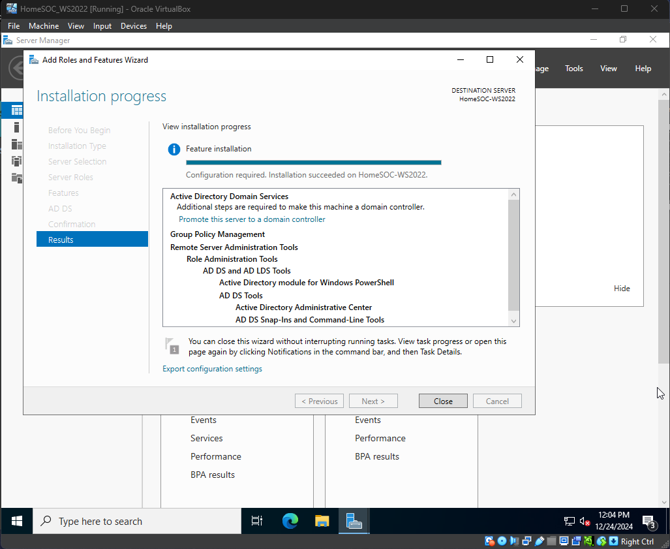Open the All Servers sidebar icon
This screenshot has height=549, width=670.
(16, 144)
